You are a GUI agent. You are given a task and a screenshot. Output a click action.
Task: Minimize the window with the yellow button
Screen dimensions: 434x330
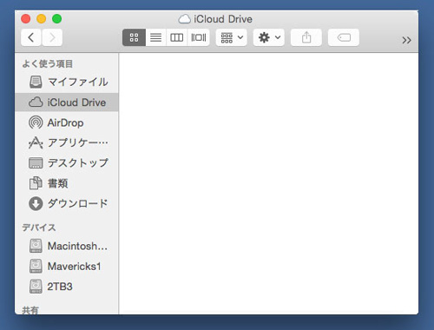pos(42,19)
